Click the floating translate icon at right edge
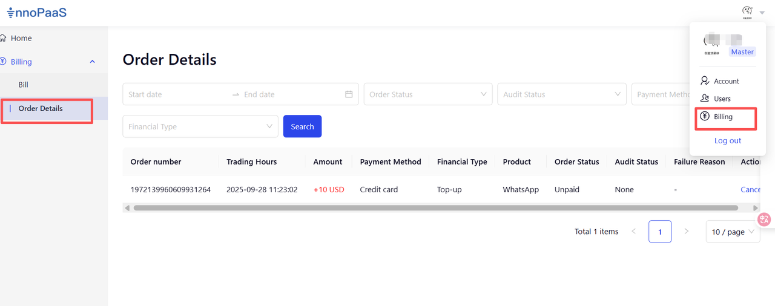Image resolution: width=775 pixels, height=306 pixels. (765, 220)
